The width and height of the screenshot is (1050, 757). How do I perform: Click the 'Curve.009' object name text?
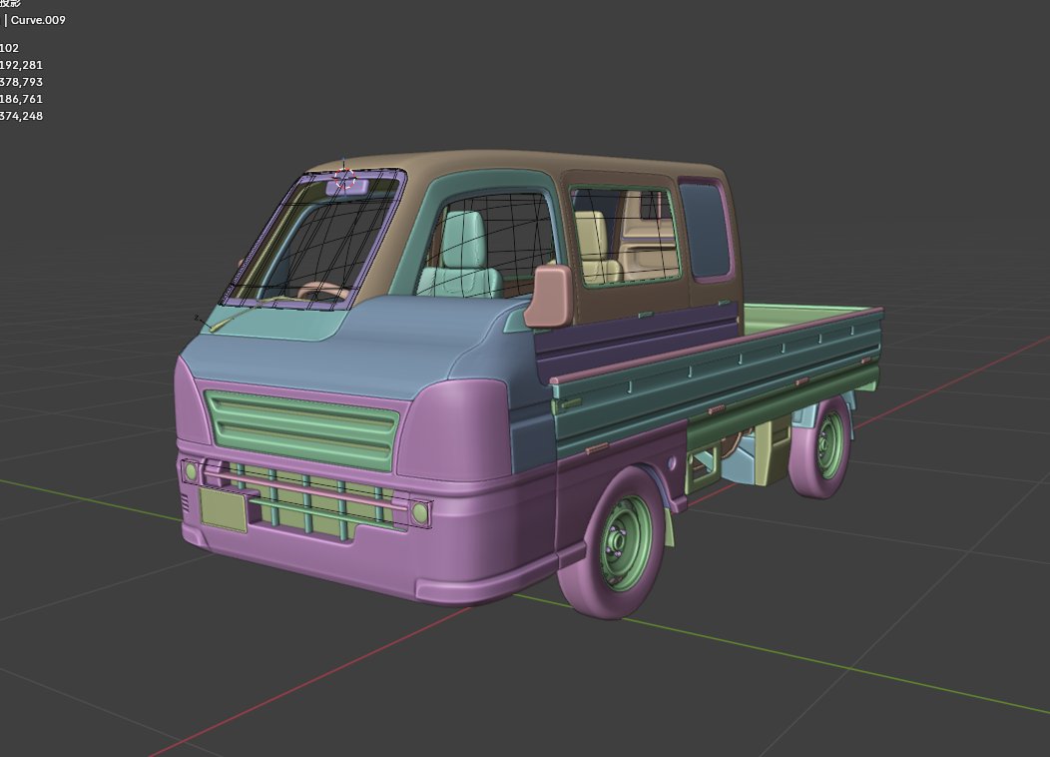(38, 20)
